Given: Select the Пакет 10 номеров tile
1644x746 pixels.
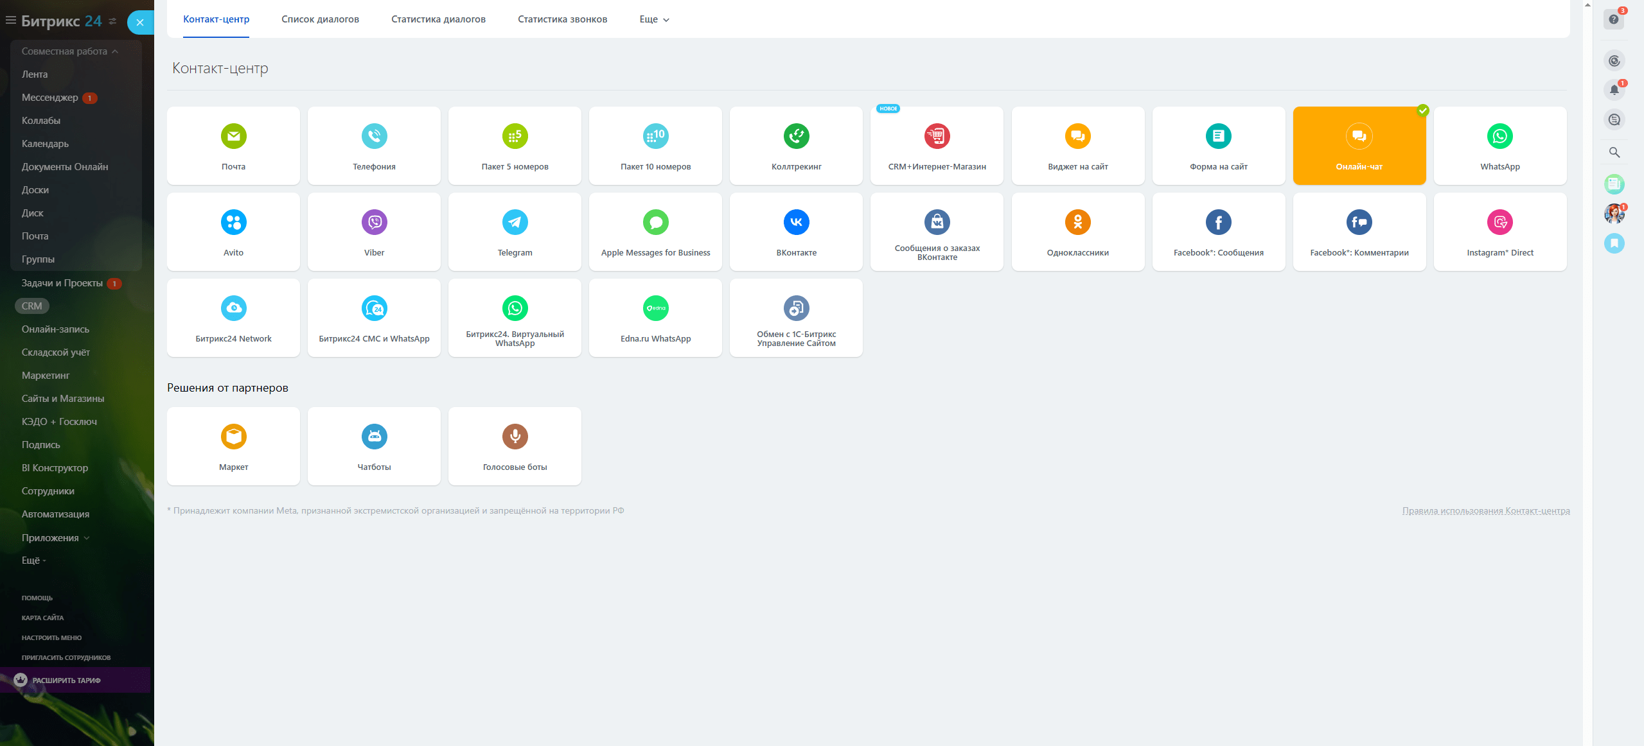Looking at the screenshot, I should pyautogui.click(x=655, y=146).
